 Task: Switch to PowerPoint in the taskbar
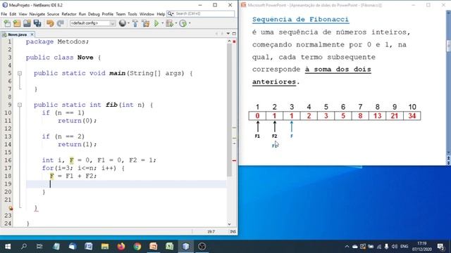tap(154, 247)
